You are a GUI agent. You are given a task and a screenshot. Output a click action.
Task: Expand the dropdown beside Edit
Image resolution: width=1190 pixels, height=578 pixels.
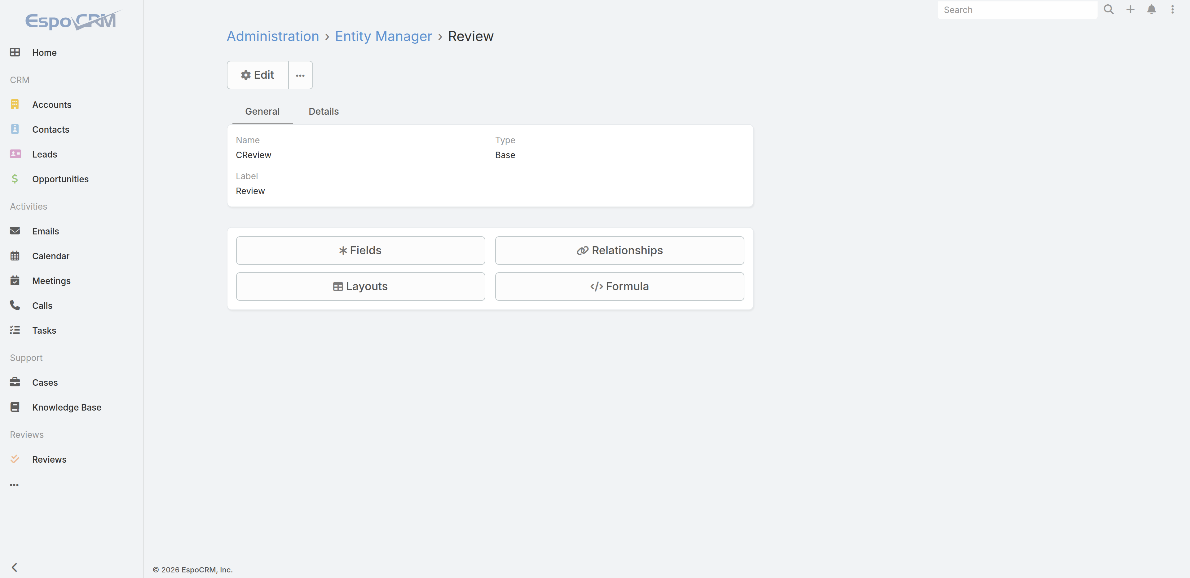tap(300, 75)
